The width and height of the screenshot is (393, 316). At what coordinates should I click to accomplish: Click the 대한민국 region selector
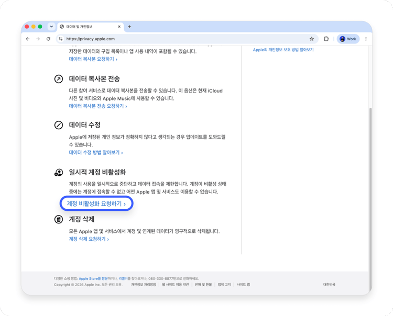[x=329, y=285]
